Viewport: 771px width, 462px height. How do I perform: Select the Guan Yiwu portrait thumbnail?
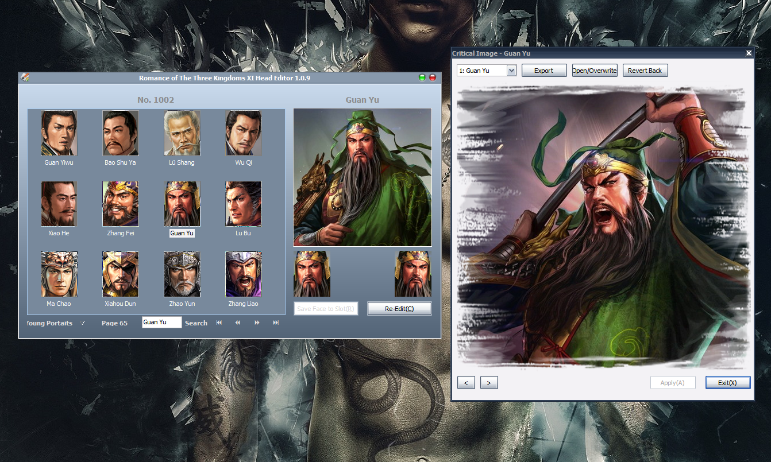[59, 133]
